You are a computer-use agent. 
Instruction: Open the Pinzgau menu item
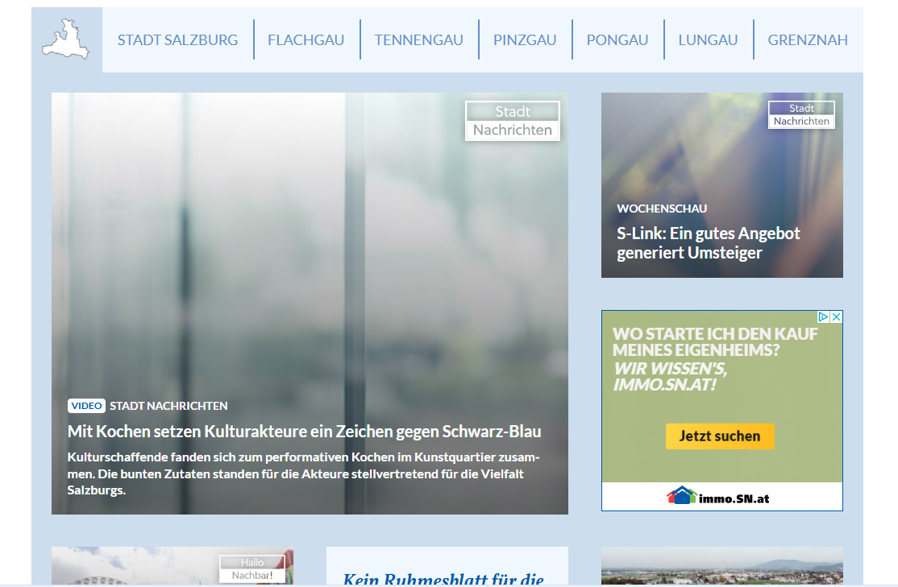point(525,40)
